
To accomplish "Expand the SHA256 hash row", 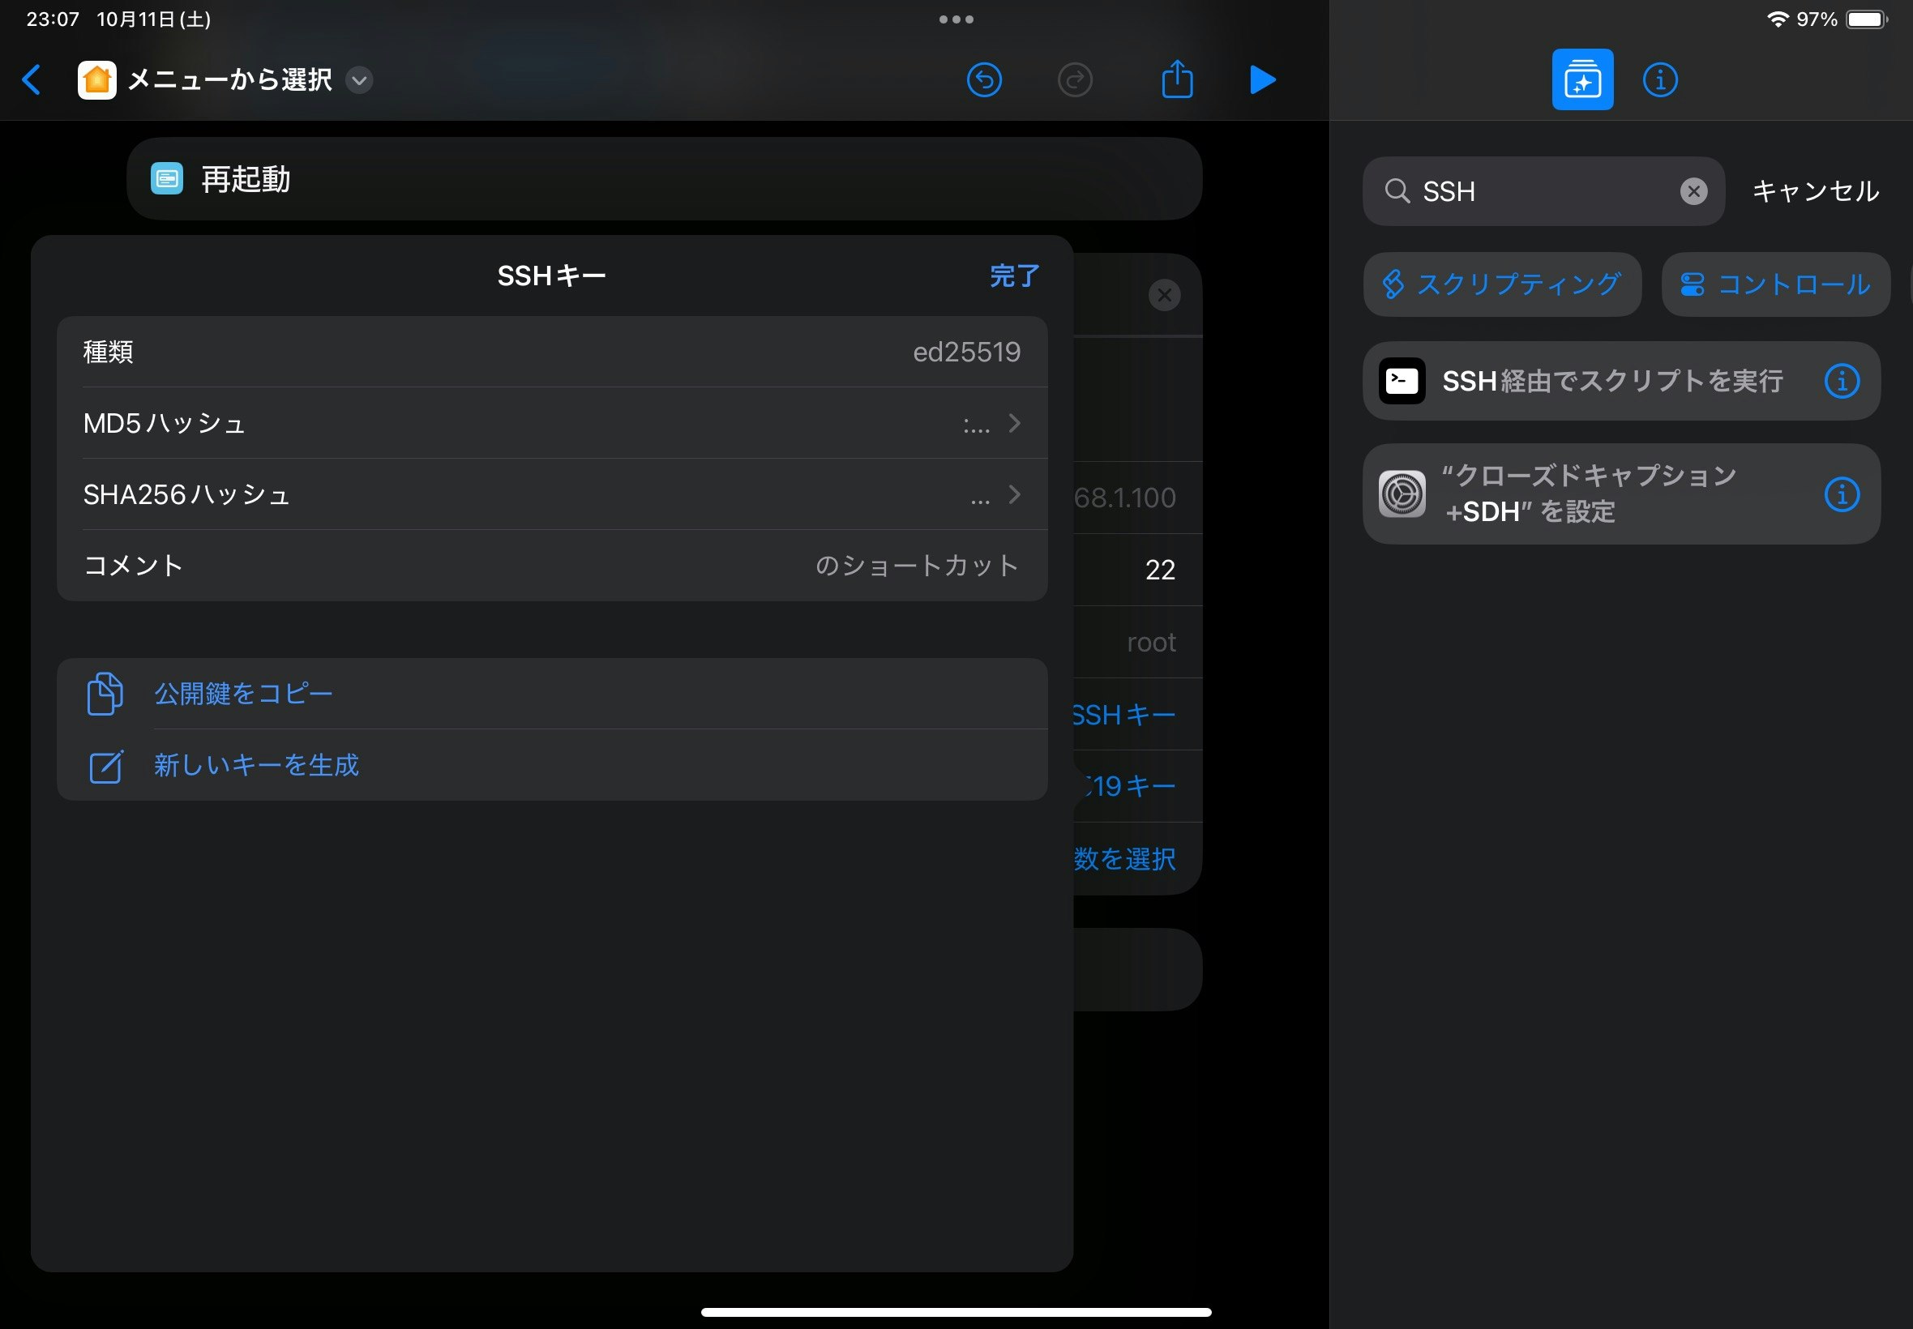I will (1013, 494).
